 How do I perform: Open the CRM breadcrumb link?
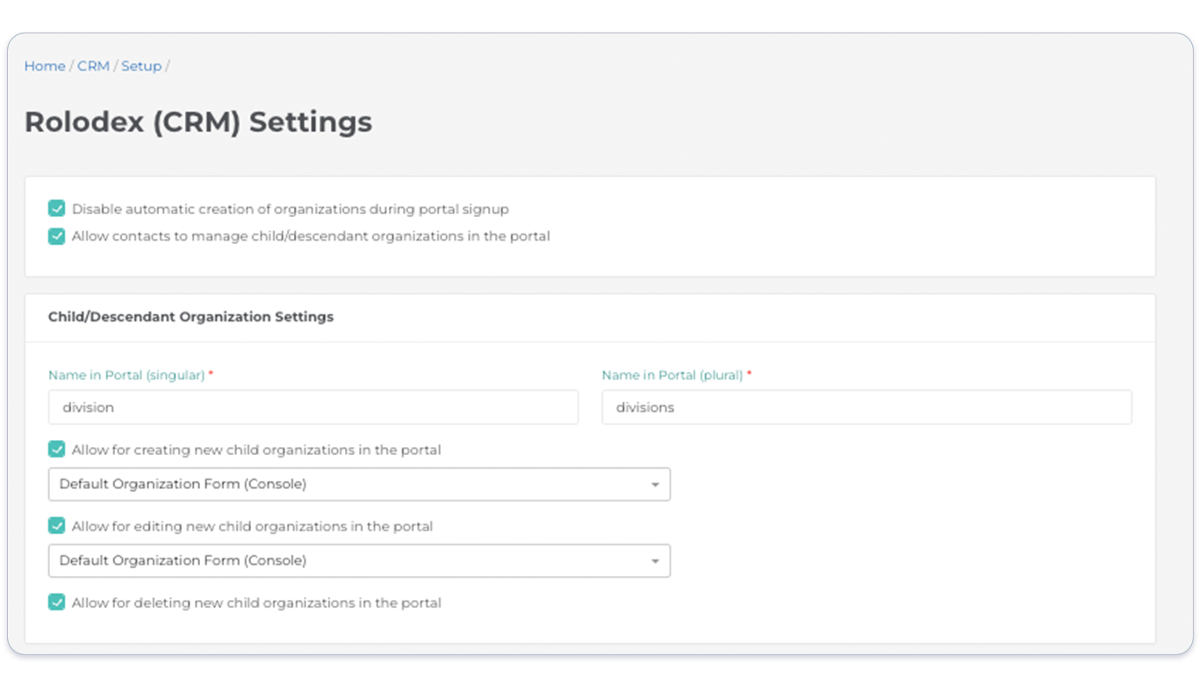tap(93, 66)
